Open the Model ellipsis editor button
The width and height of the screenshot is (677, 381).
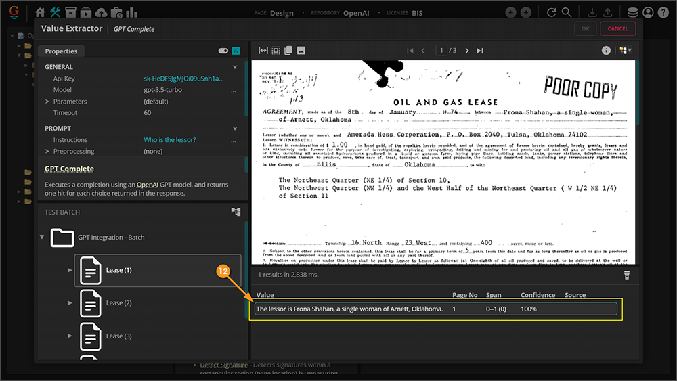233,90
